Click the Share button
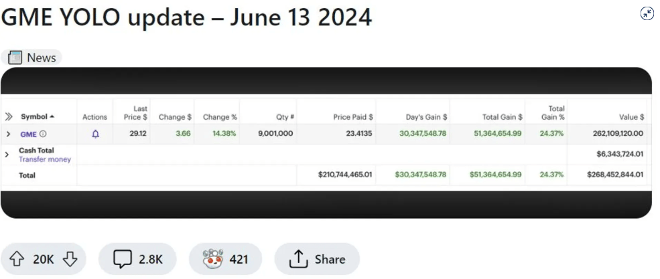 tap(317, 259)
